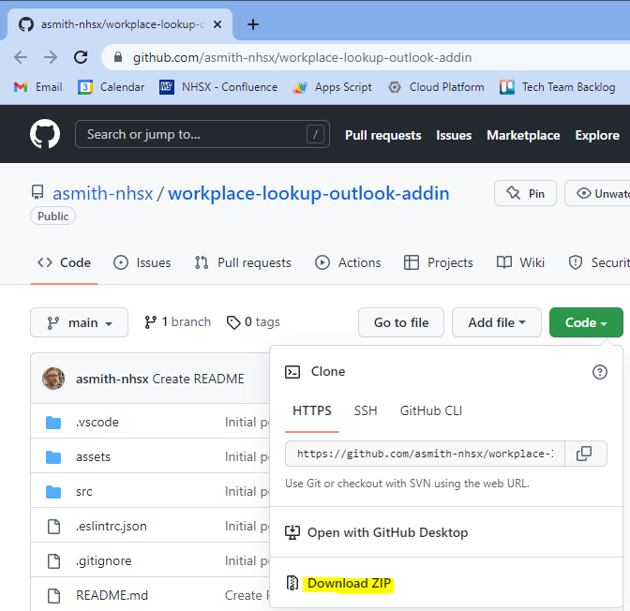This screenshot has width=630, height=611.
Task: Open the .gitignore file
Action: click(x=104, y=560)
